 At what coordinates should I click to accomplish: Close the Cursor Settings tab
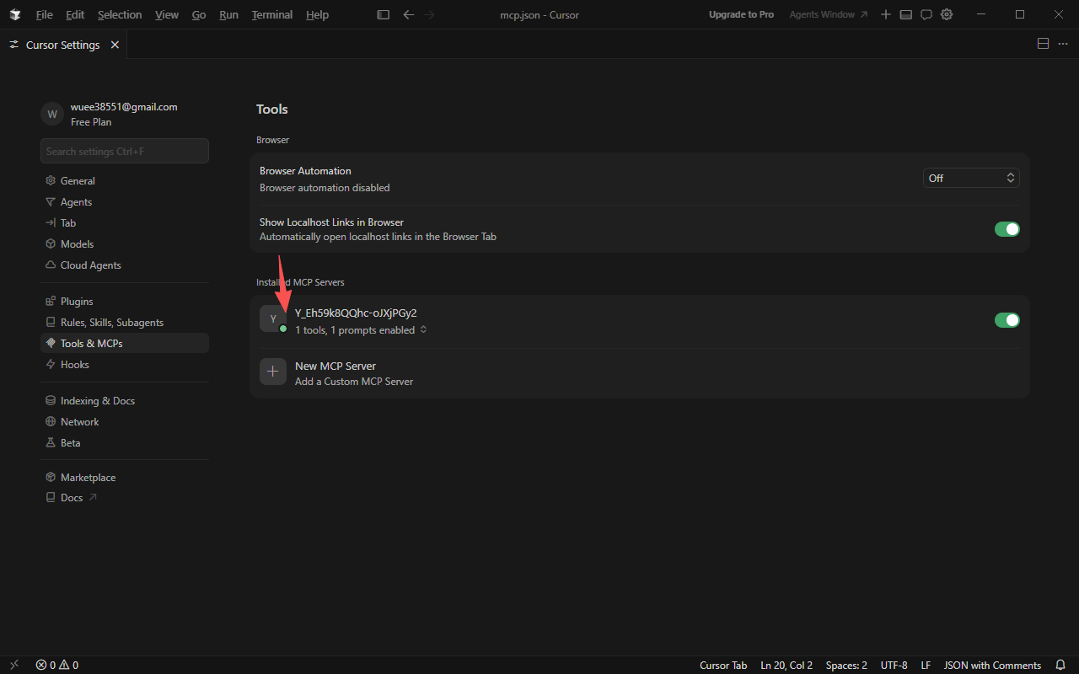coord(115,45)
